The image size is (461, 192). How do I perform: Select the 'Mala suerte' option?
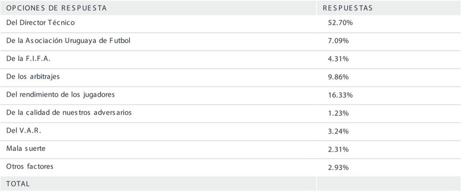point(26,148)
